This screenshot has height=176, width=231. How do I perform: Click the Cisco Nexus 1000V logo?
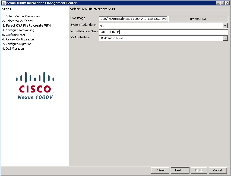tap(35, 86)
